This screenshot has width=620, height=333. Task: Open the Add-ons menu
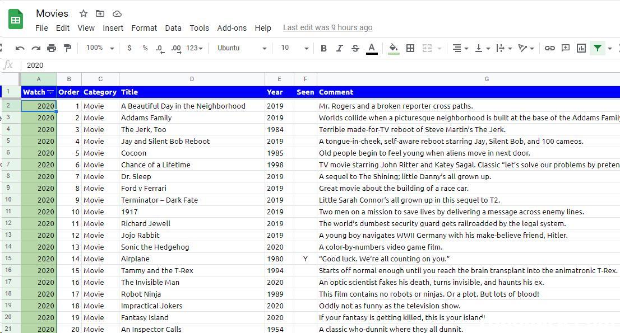click(232, 28)
